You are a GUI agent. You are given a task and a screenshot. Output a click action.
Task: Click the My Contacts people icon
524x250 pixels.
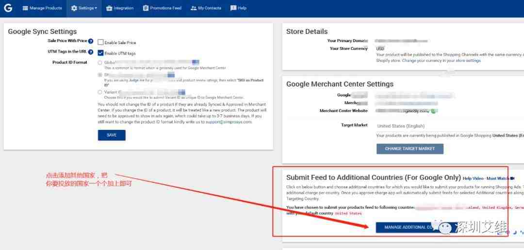click(194, 8)
